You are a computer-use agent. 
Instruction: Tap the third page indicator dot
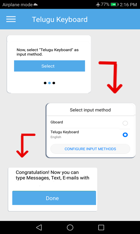click(x=54, y=83)
